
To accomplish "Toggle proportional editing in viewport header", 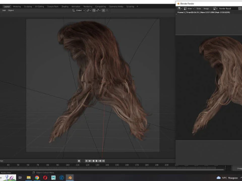I will [103, 11].
